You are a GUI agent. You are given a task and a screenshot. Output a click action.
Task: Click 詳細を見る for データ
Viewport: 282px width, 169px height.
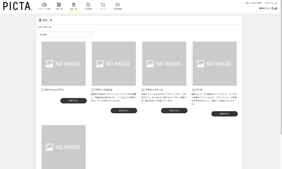coord(224,114)
